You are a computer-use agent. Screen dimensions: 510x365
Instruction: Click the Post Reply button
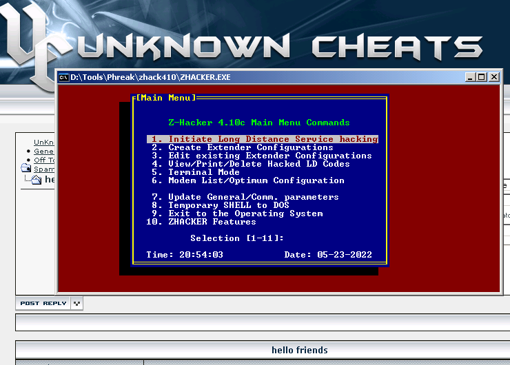click(x=43, y=303)
